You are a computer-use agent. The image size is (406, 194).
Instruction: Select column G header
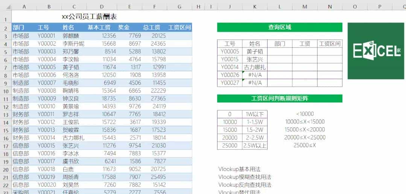(x=179, y=7)
